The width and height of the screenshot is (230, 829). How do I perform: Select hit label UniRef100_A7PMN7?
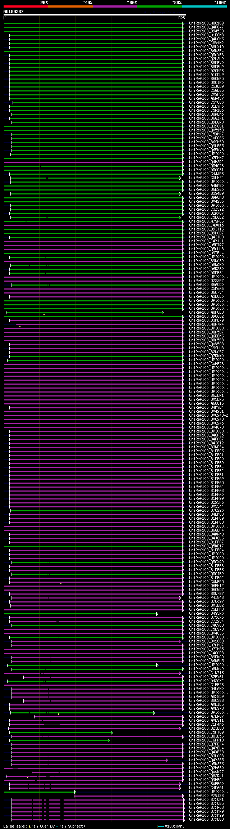click(x=206, y=158)
